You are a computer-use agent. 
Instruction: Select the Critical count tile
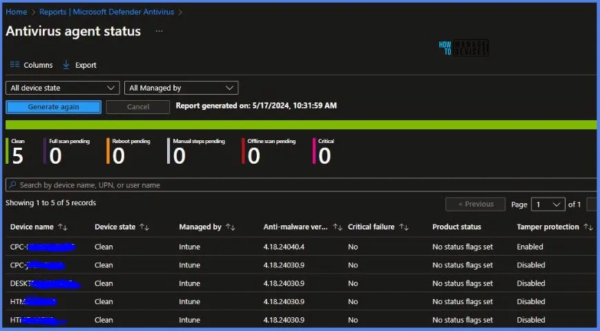click(x=324, y=151)
